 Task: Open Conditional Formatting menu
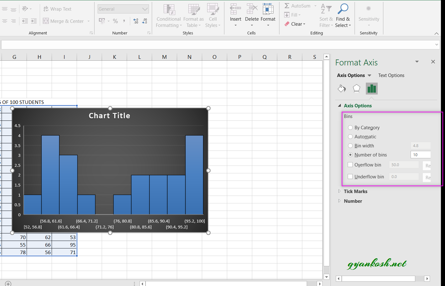(x=169, y=16)
